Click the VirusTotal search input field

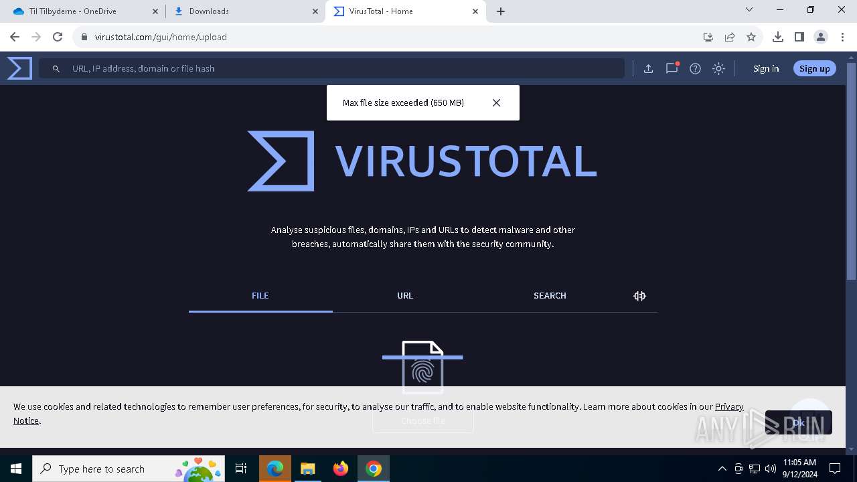[x=331, y=68]
